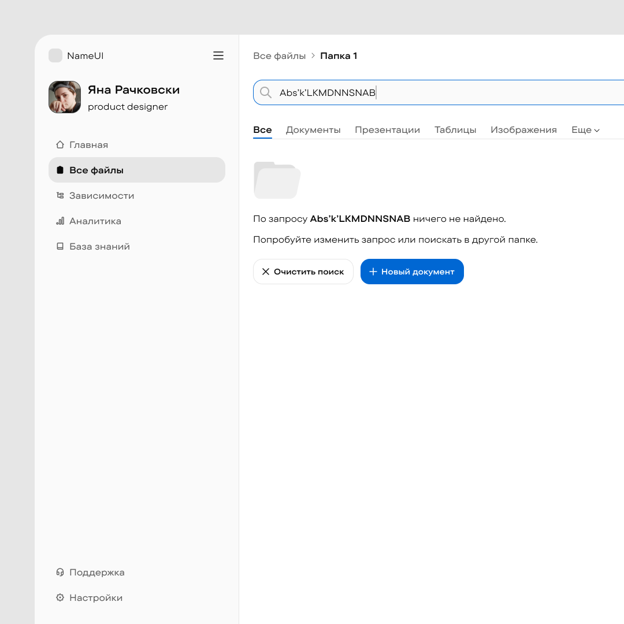Click the tree icon beside Зависимости
Viewport: 624px width, 624px height.
pyautogui.click(x=60, y=195)
